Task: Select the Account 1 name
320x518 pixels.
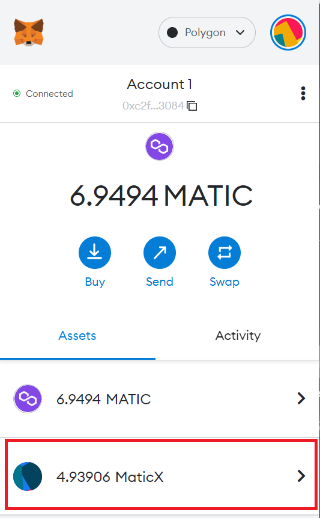Action: click(x=160, y=84)
